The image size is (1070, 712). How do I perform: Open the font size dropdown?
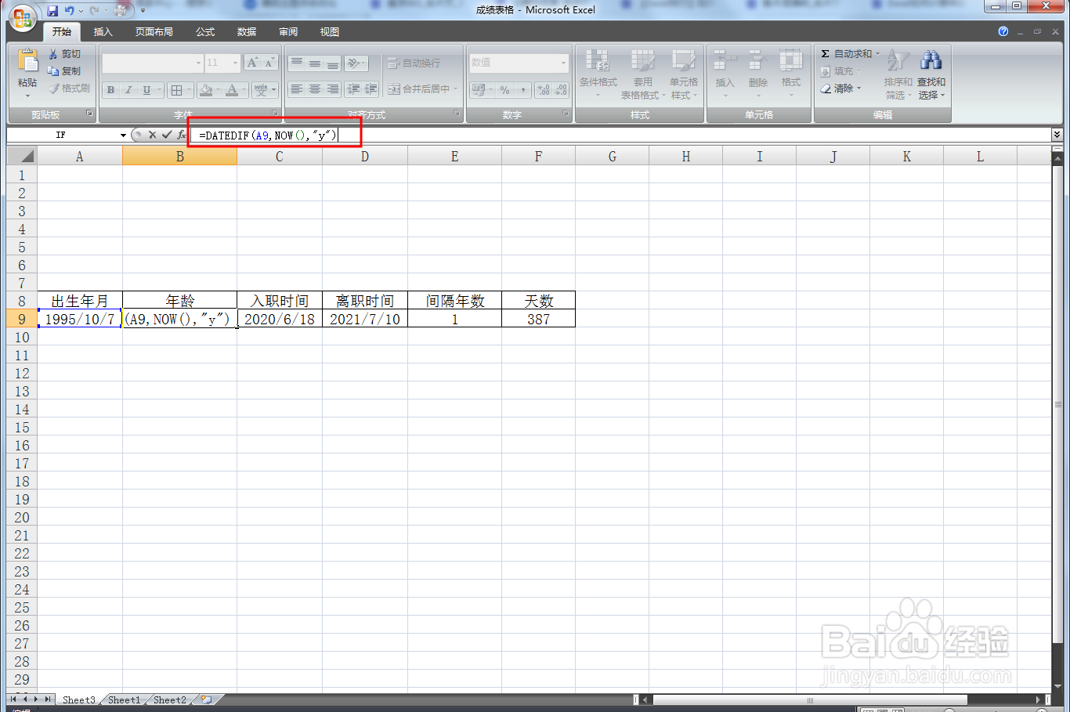pyautogui.click(x=234, y=63)
